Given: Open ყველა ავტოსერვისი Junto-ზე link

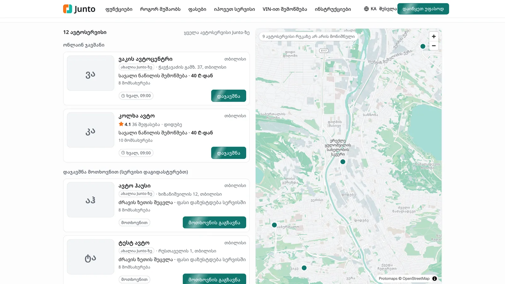Looking at the screenshot, I should 217,33.
